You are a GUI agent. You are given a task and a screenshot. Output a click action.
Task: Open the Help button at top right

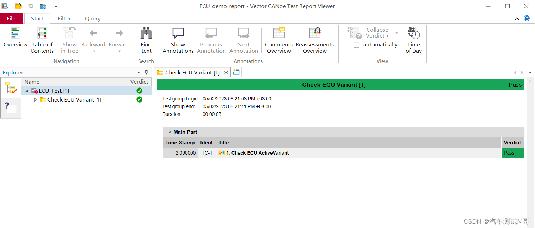click(x=527, y=18)
